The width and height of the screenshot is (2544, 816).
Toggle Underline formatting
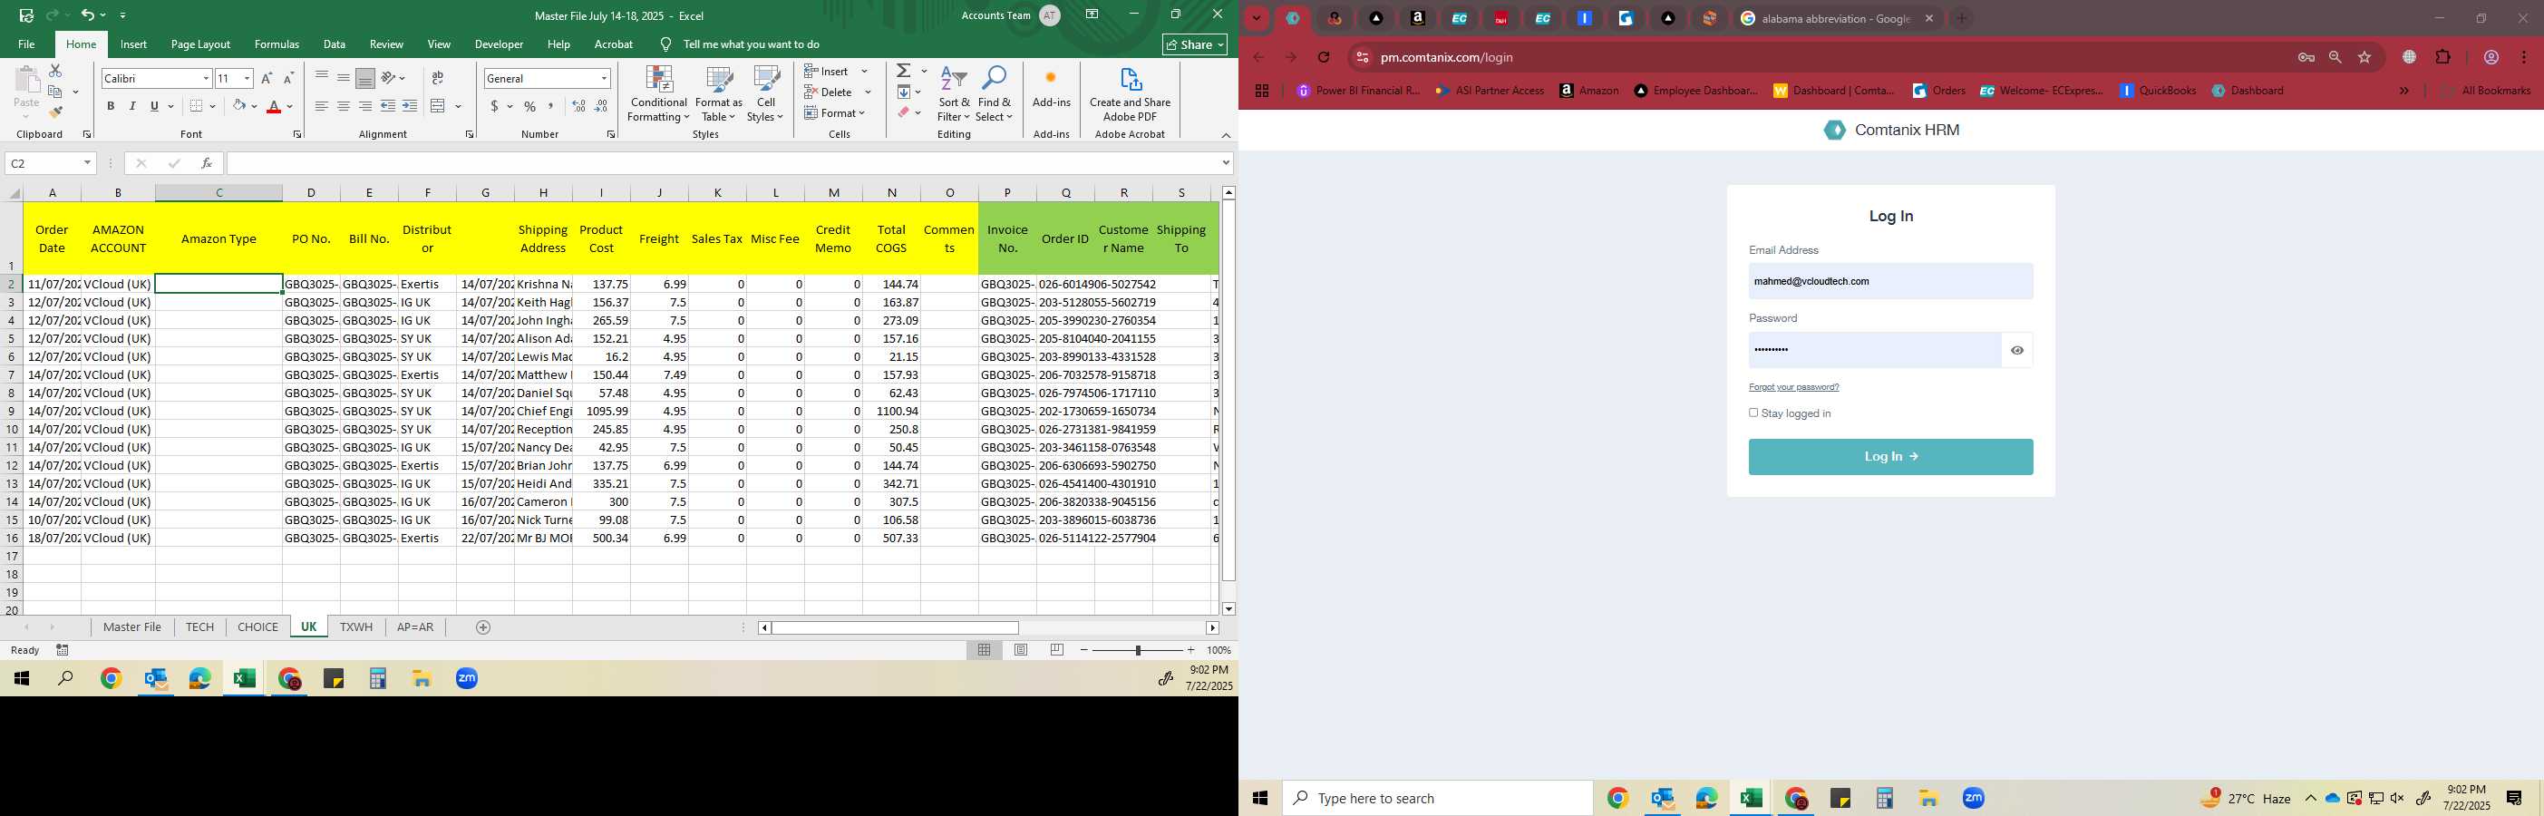[x=154, y=106]
